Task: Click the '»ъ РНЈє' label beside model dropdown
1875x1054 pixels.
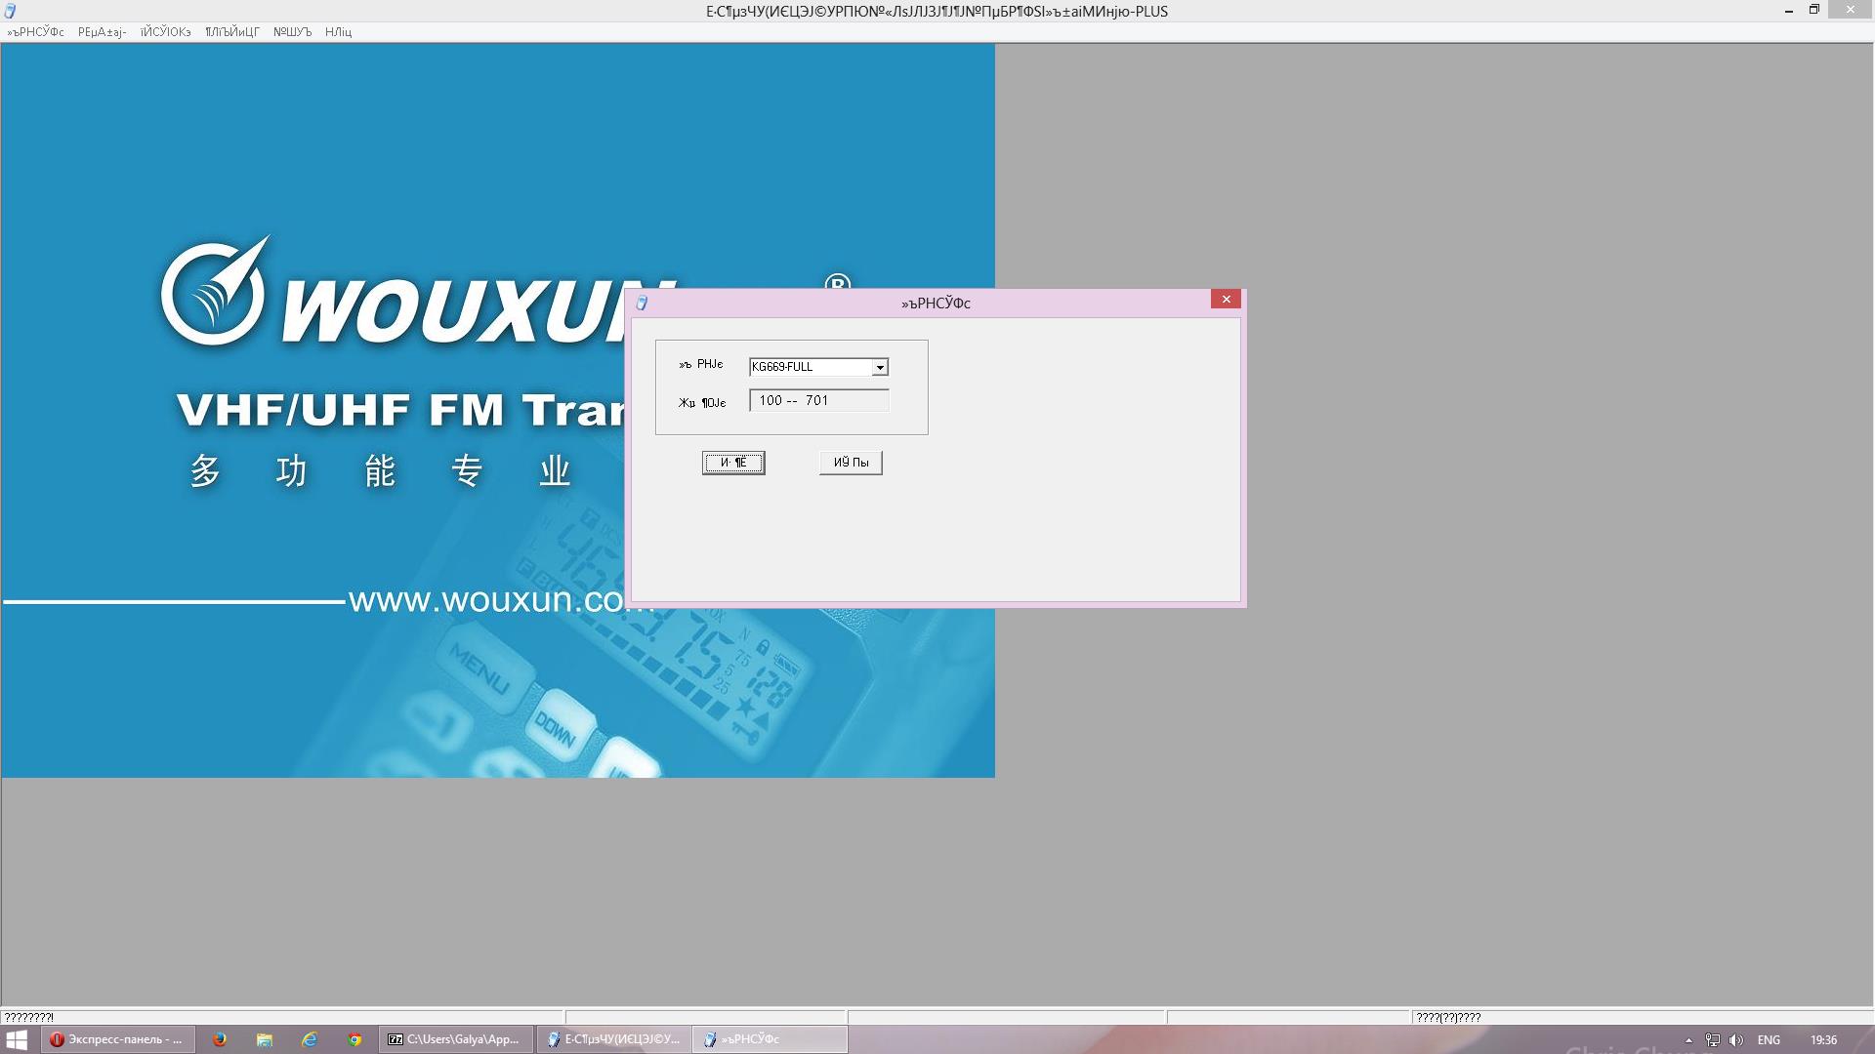Action: pyautogui.click(x=701, y=365)
